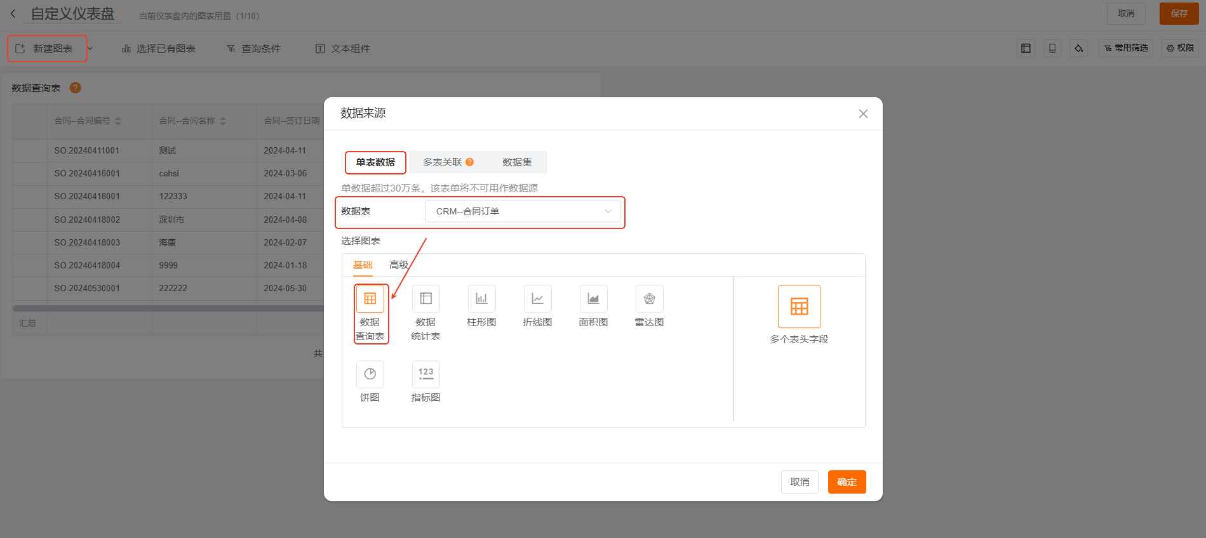The height and width of the screenshot is (538, 1206).
Task: Click the 多个表头字段 table style thumbnail
Action: click(799, 306)
